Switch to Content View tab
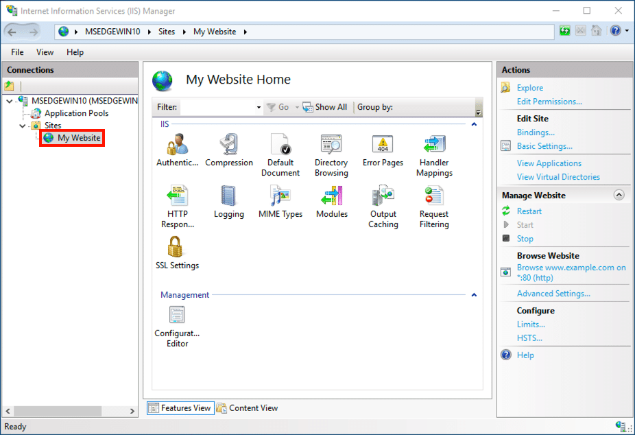Viewport: 635px width, 435px height. [x=248, y=408]
